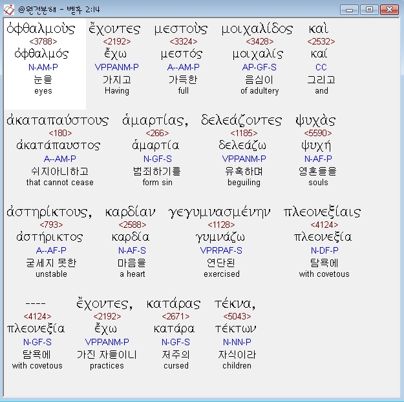Click Strong's number <2192> in the top row
Image resolution: width=404 pixels, height=402 pixels.
coord(117,41)
